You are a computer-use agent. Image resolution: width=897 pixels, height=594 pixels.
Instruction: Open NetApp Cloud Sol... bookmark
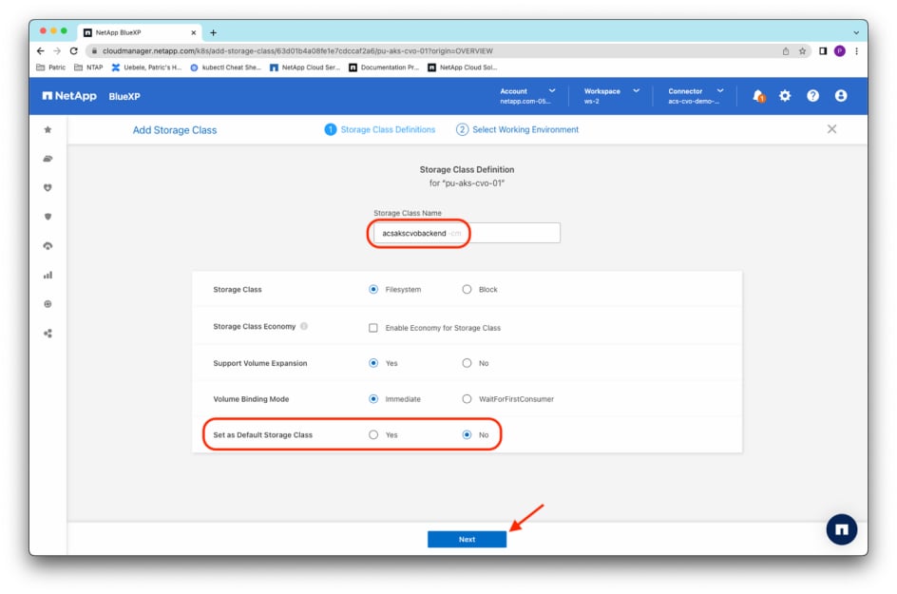(x=463, y=67)
